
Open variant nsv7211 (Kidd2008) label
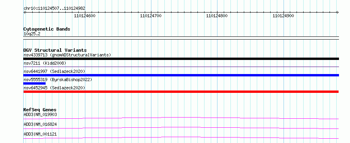45,63
